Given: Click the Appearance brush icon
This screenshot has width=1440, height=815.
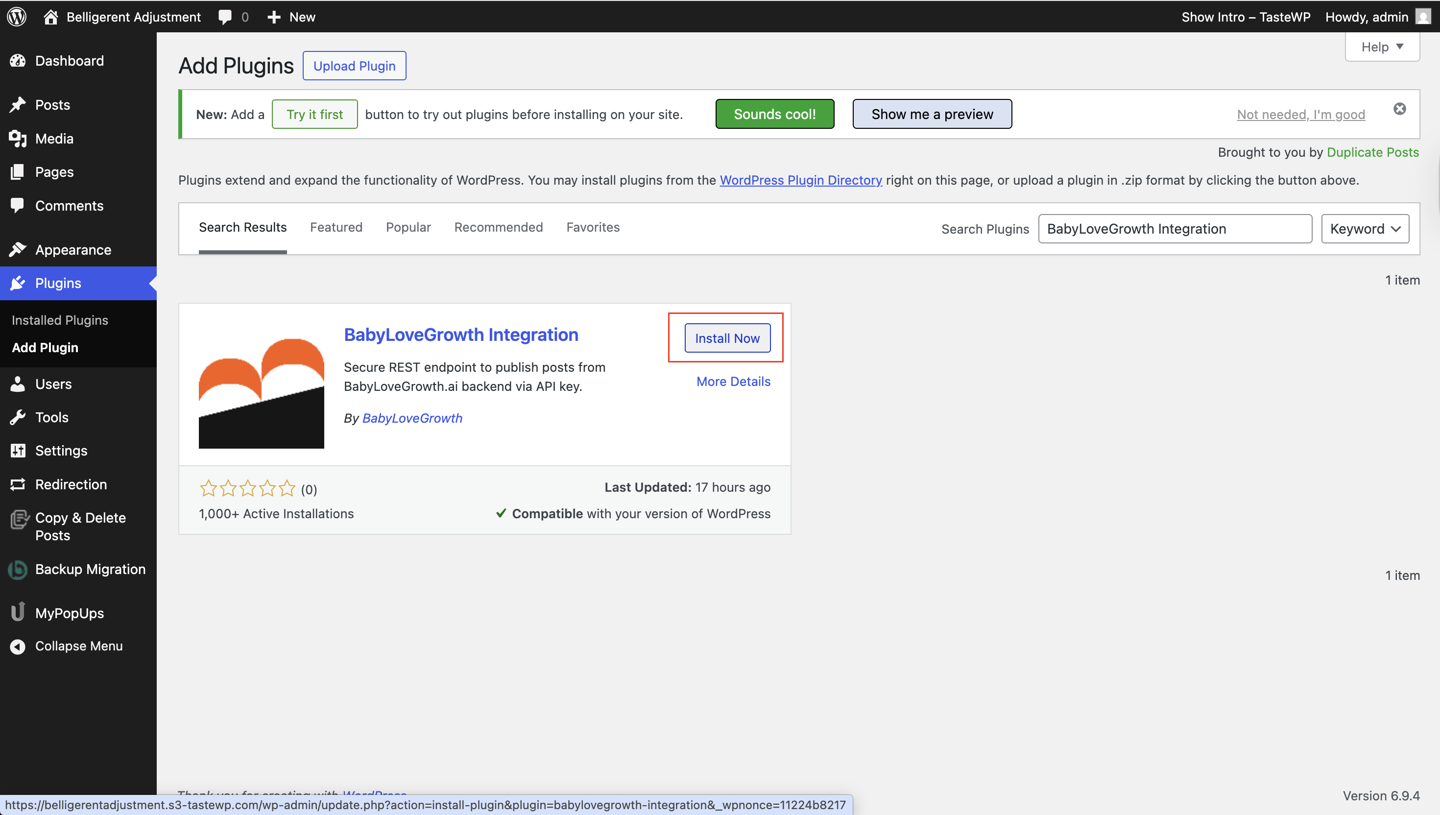Looking at the screenshot, I should [x=18, y=250].
